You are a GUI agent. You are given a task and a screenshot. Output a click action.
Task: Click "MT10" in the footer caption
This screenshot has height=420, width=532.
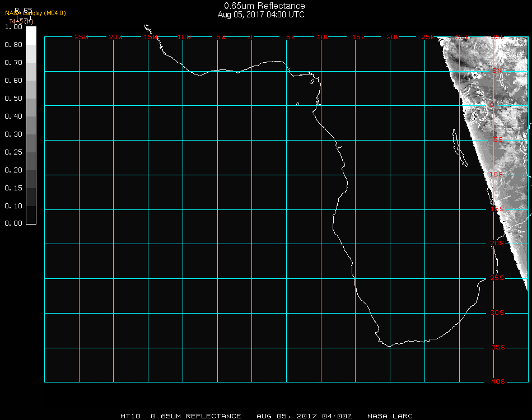(x=130, y=416)
